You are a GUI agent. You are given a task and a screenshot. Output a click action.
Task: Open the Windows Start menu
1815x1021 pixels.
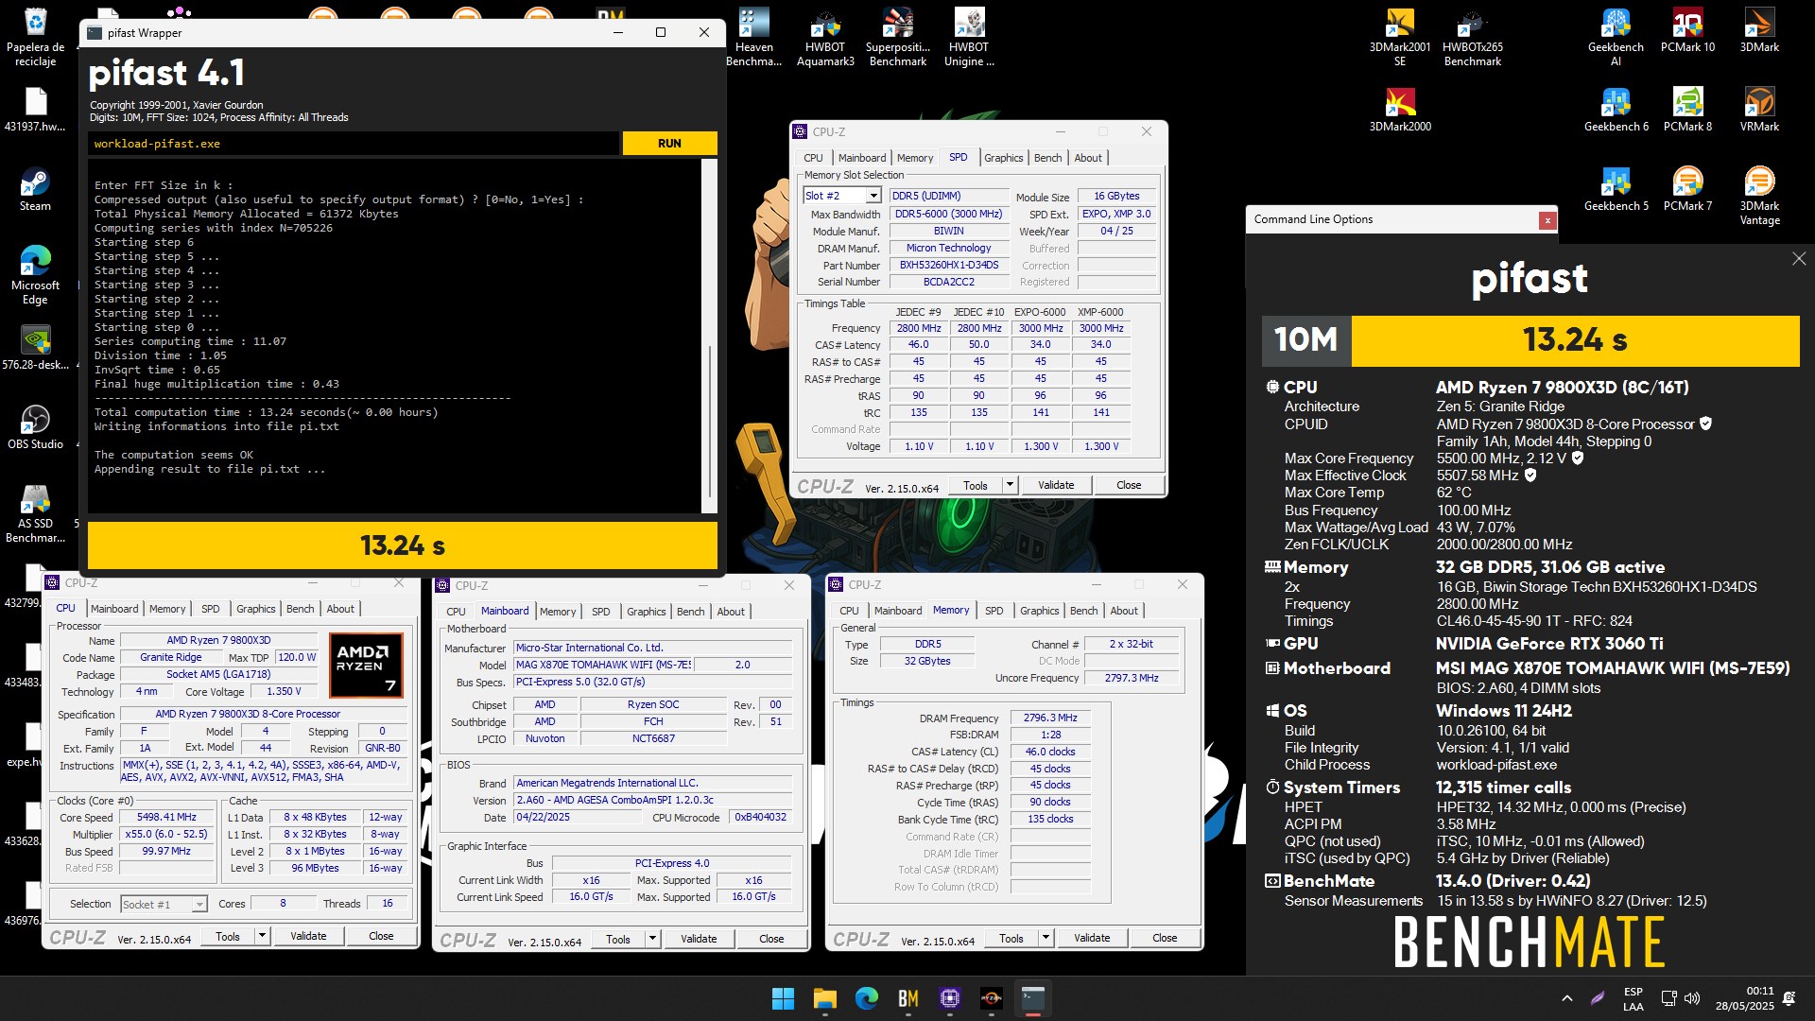(x=783, y=998)
